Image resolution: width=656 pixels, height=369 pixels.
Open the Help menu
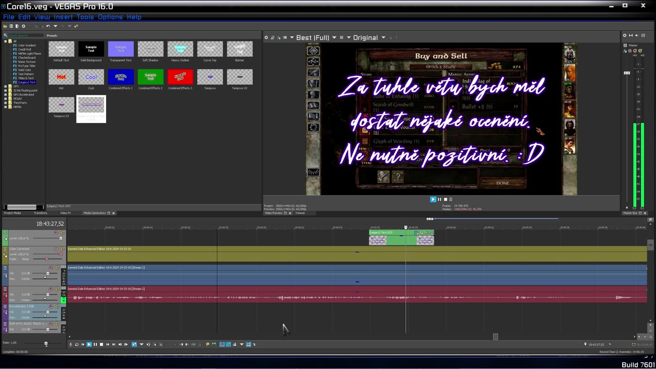[x=134, y=17]
